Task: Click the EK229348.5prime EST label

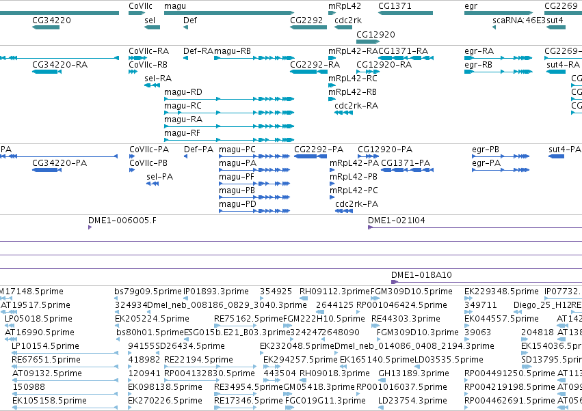Action: [x=501, y=292]
